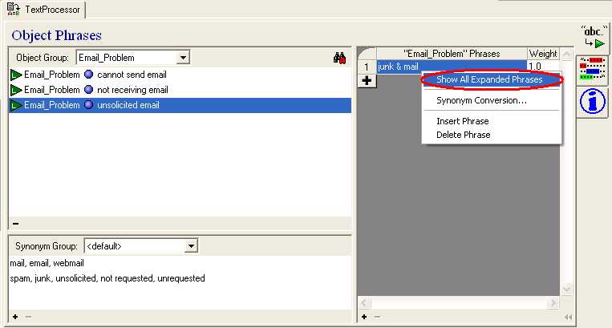Click the plus icon under the phrases grid

363,317
